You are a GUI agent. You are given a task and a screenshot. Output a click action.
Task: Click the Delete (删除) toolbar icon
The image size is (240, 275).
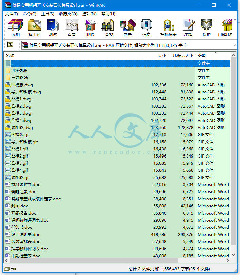coord(90,28)
